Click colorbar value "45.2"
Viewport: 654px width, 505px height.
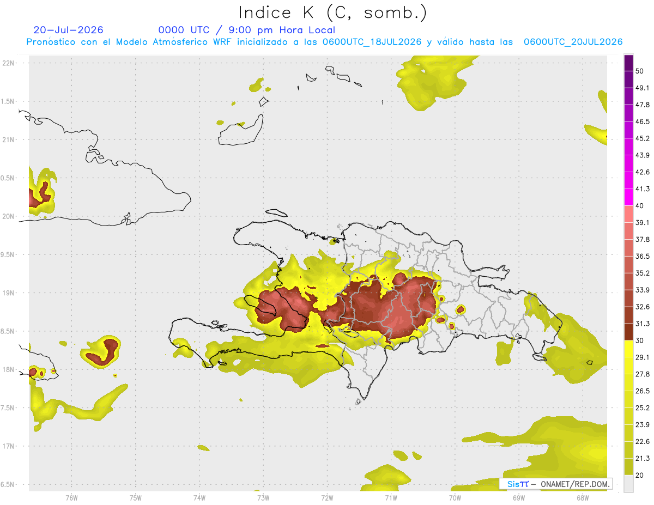[643, 138]
